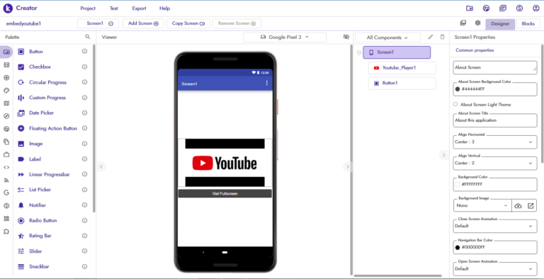Click the Add Screen button

coord(143,23)
